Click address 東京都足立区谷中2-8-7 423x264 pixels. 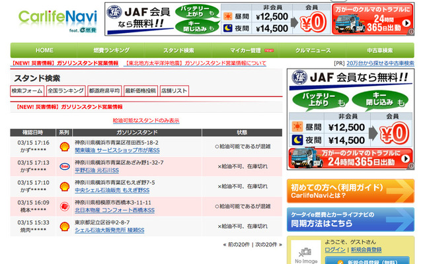point(102,222)
